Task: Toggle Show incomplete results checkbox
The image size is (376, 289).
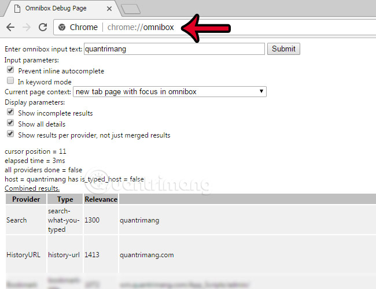Action: 10,112
